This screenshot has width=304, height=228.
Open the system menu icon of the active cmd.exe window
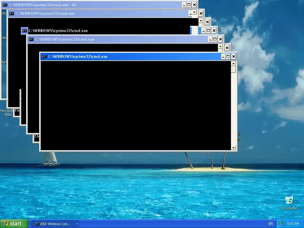tap(44, 57)
